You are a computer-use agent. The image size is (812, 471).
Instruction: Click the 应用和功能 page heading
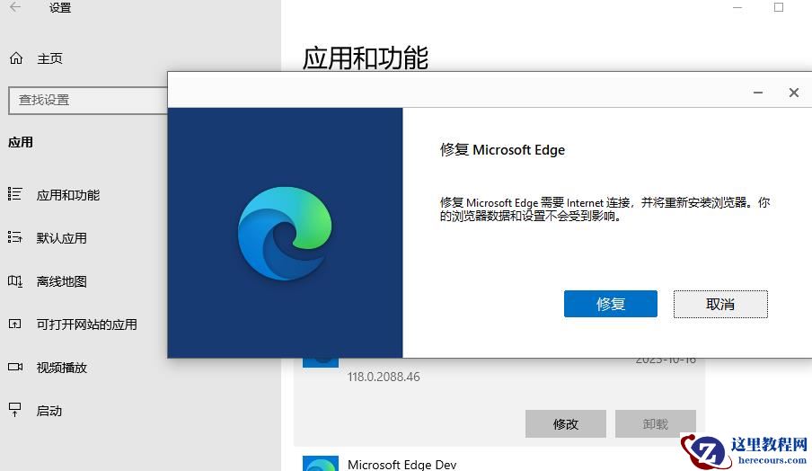(x=366, y=58)
